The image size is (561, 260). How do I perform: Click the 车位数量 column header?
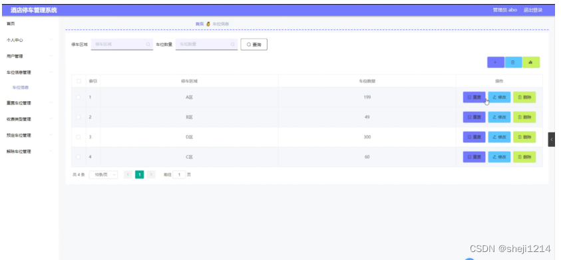367,81
